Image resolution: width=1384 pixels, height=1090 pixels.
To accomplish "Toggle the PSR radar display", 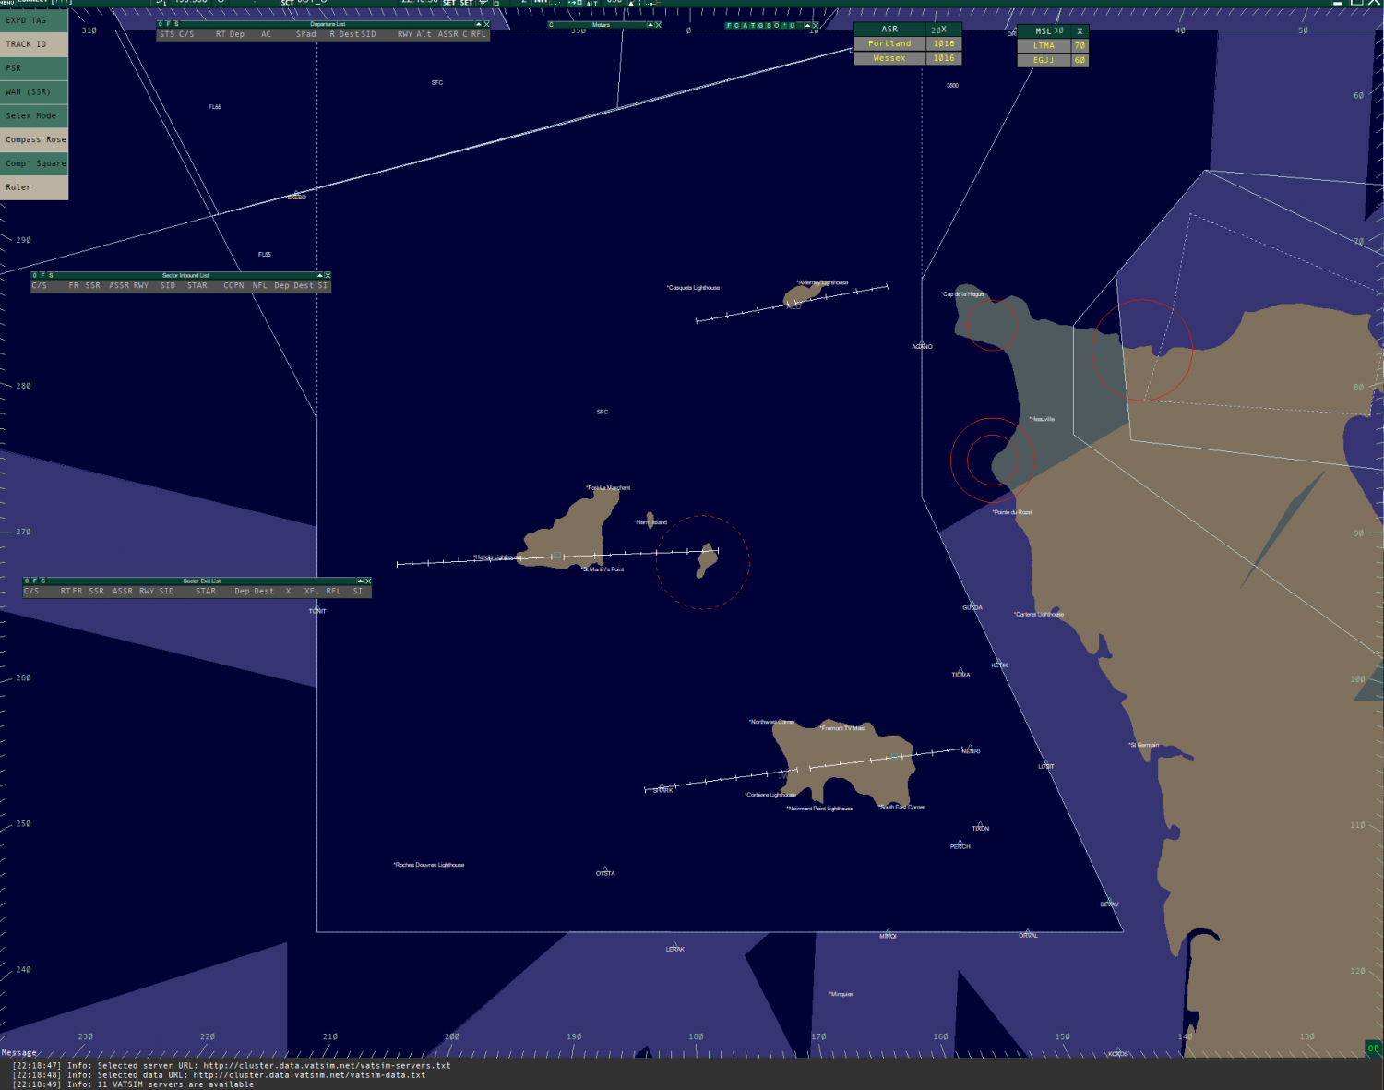I will point(34,68).
